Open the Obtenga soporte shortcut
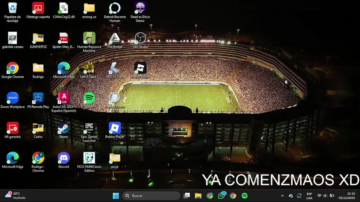360x202 pixels. [38, 10]
